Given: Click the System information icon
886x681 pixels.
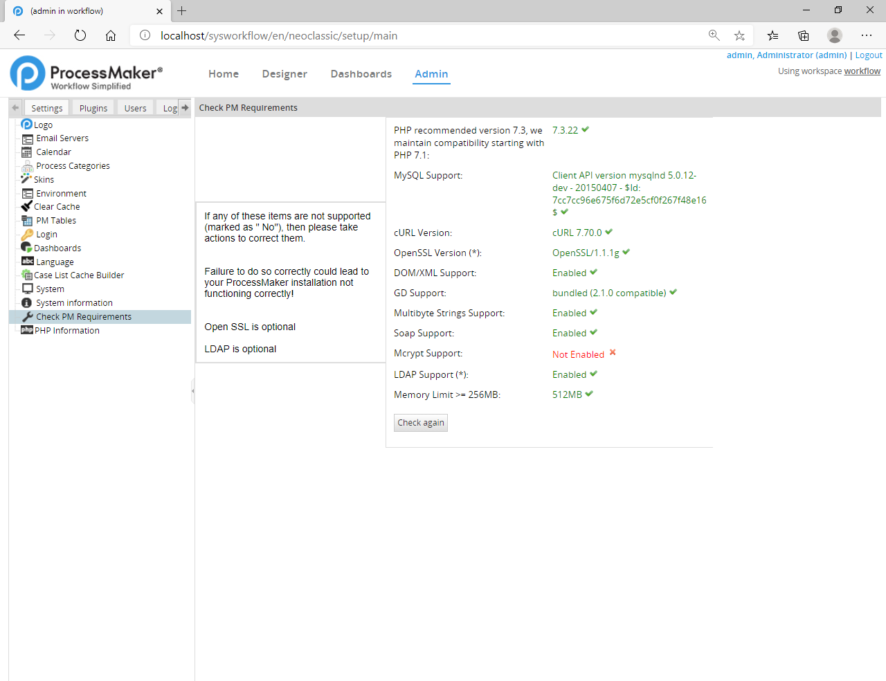Looking at the screenshot, I should (x=27, y=302).
